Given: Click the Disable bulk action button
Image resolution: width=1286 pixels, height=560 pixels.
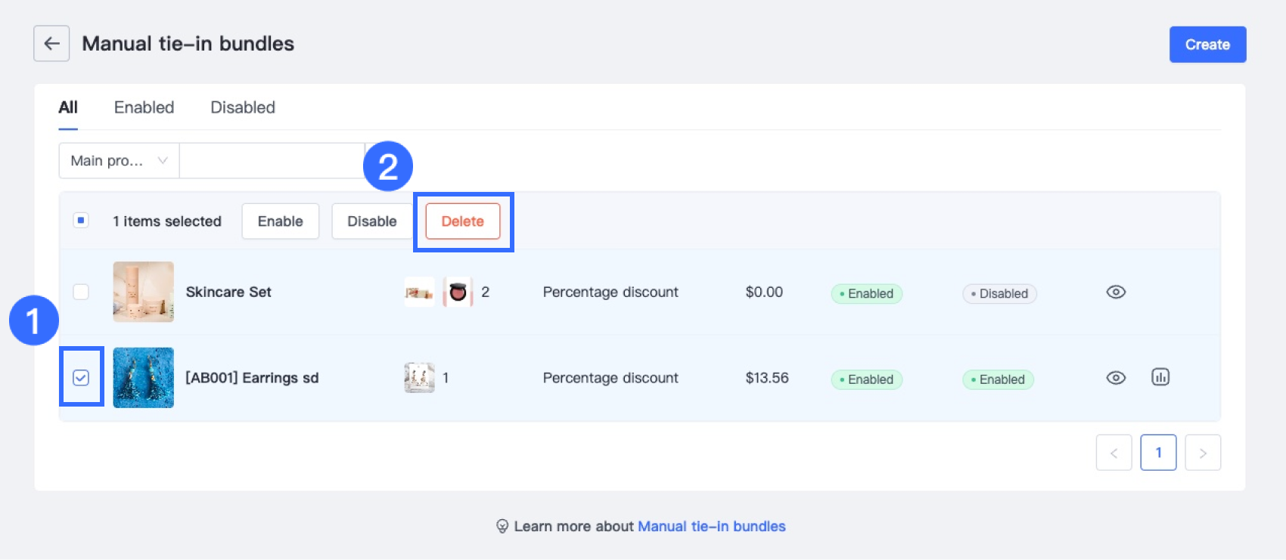Looking at the screenshot, I should tap(371, 221).
